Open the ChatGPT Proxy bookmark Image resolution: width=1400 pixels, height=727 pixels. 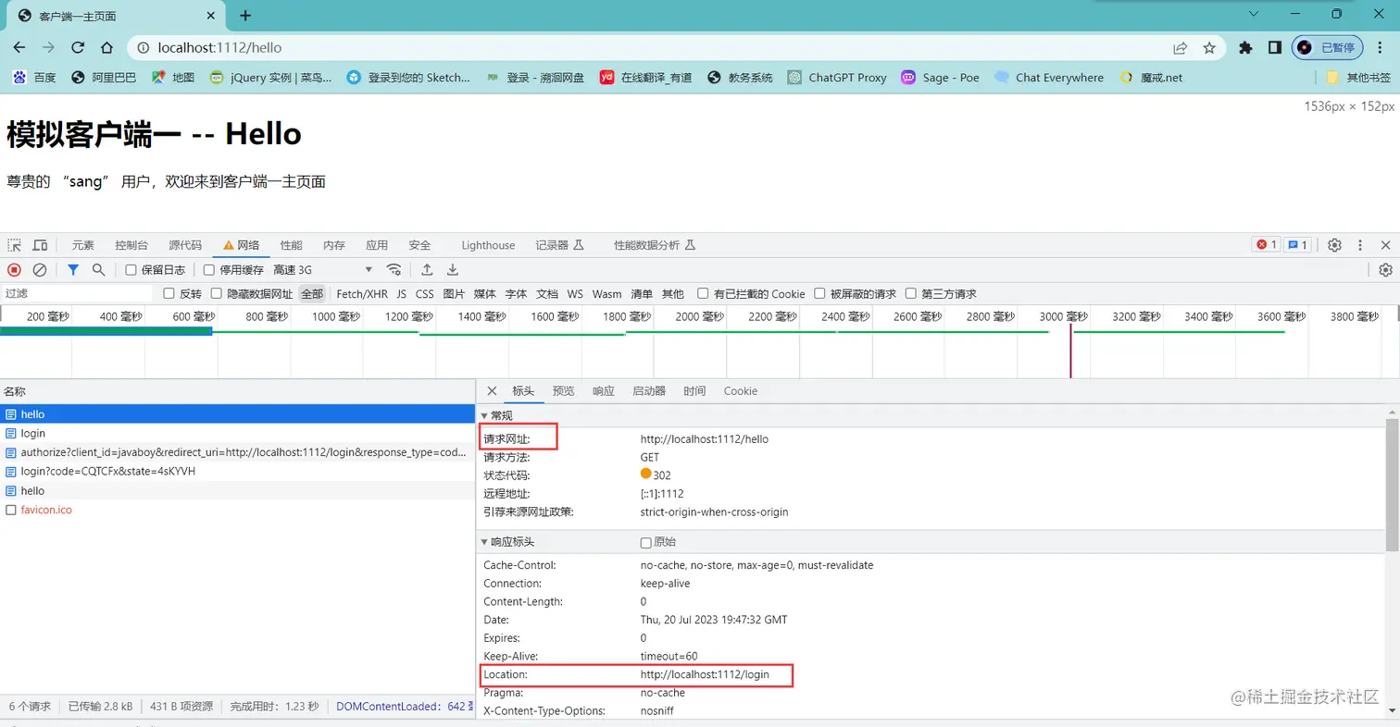[837, 78]
